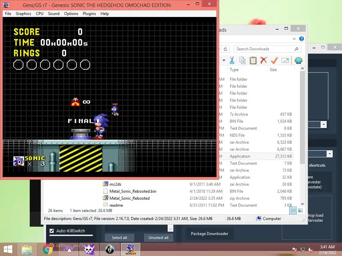The height and width of the screenshot is (256, 342).
Task: Open the Options menu in Gens/GS
Action: 71,13
